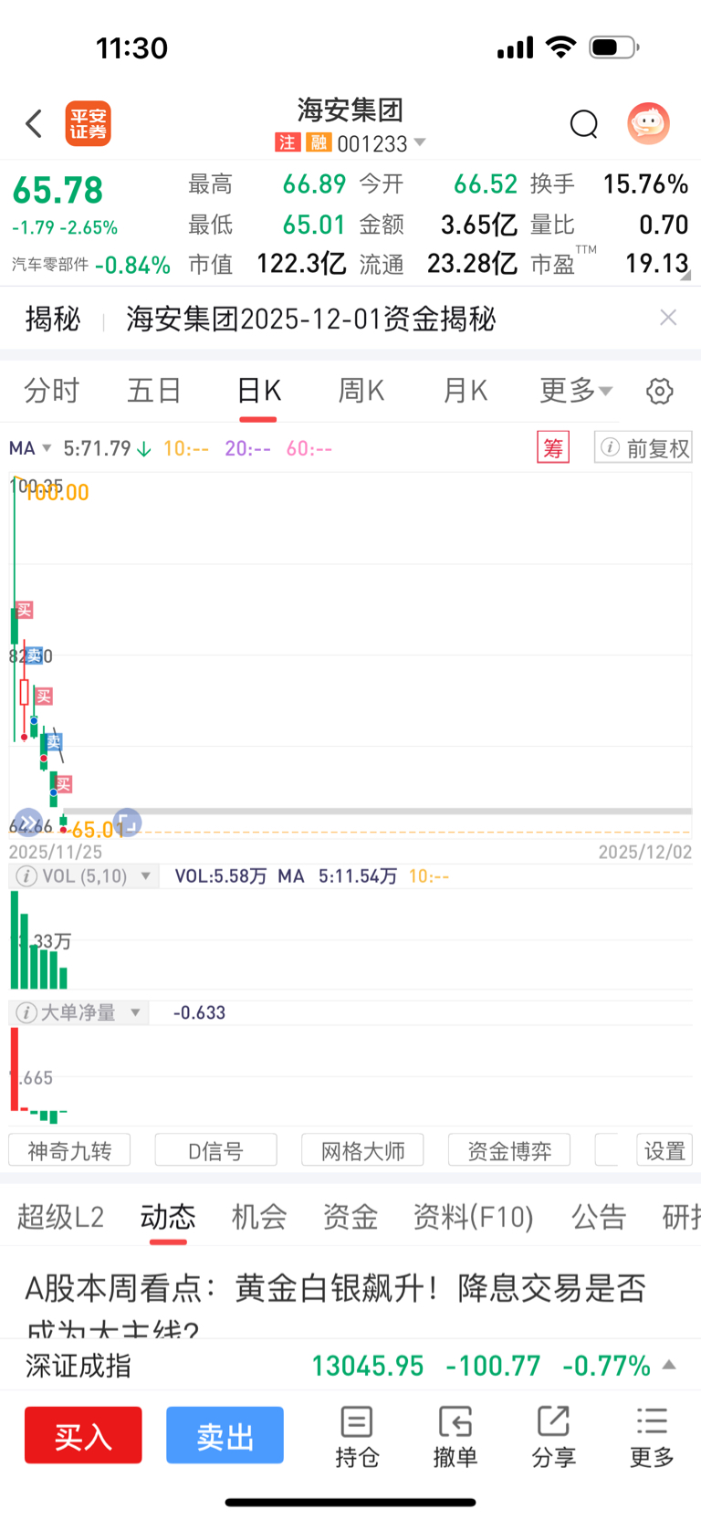Switch to the 资金 tab

pyautogui.click(x=350, y=1217)
